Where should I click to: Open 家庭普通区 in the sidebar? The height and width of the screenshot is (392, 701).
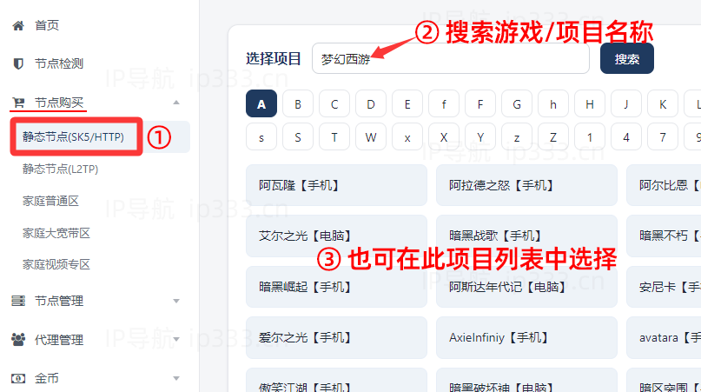(x=50, y=201)
